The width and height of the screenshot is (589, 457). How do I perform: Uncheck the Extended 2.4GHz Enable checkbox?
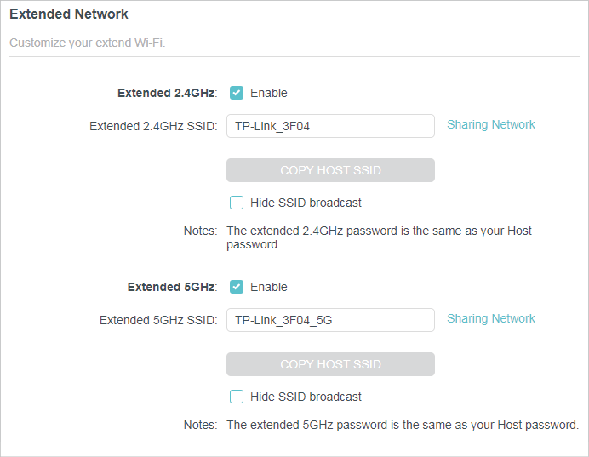237,93
